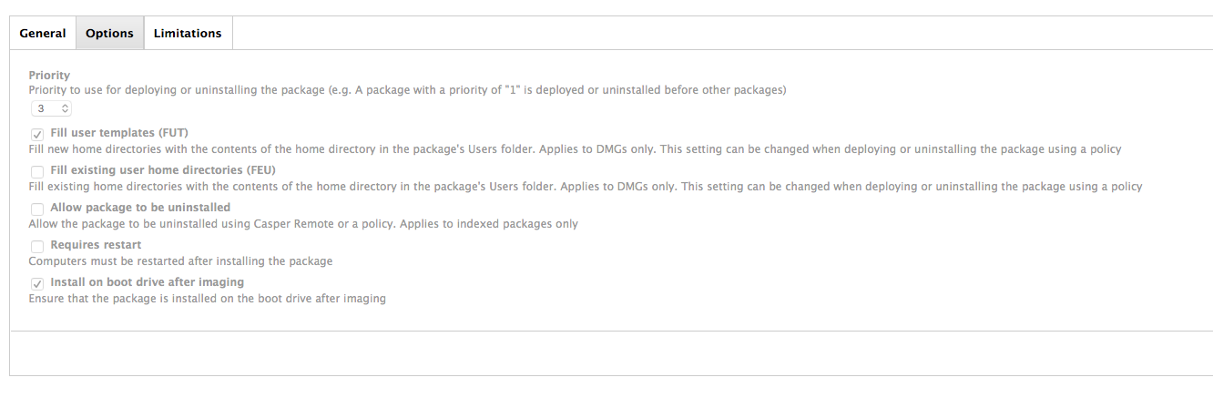This screenshot has height=398, width=1213.
Task: Click the up-down arrows on Priority selector
Action: point(65,108)
